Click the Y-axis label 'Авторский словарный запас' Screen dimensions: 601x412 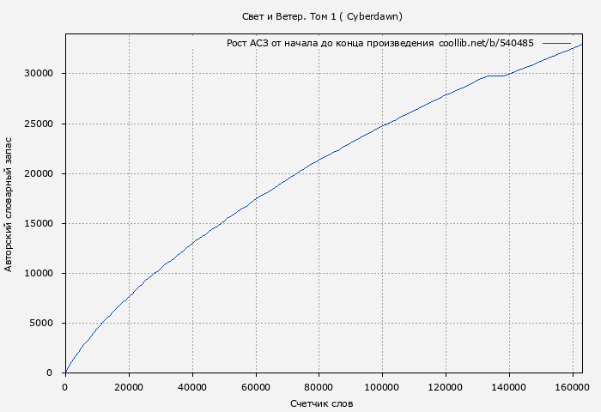click(x=9, y=203)
